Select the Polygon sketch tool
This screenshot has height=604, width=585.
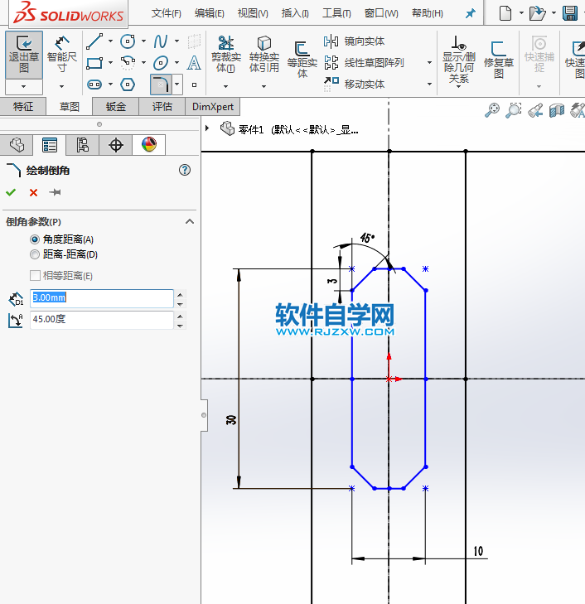click(128, 84)
